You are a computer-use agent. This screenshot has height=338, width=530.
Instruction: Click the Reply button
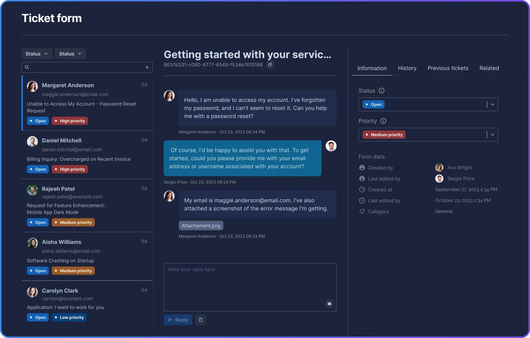[178, 320]
